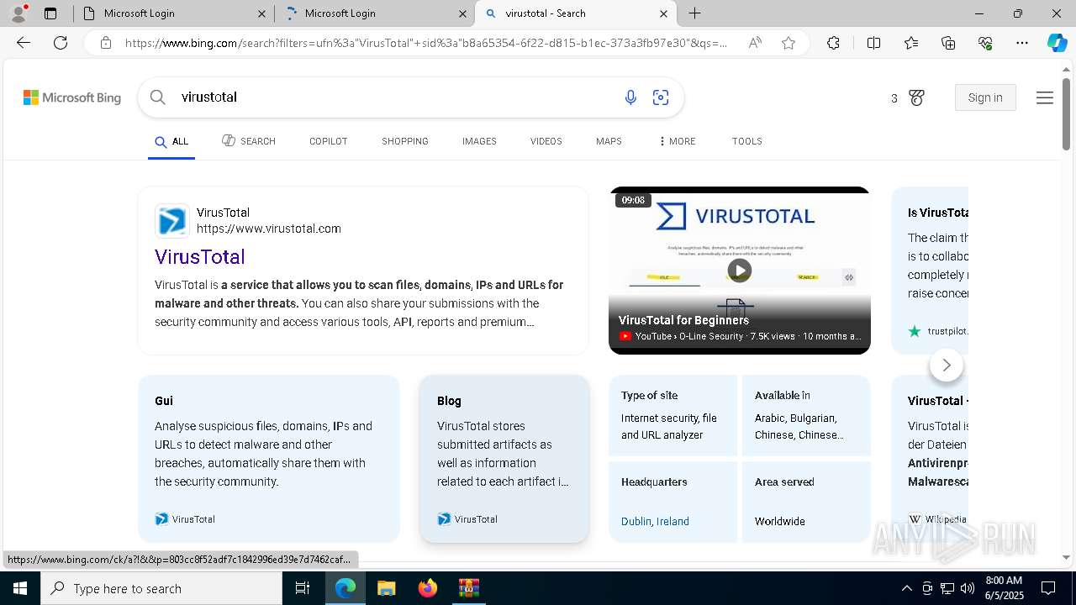Open tab actions menu icon
The image size is (1076, 605).
click(x=50, y=13)
